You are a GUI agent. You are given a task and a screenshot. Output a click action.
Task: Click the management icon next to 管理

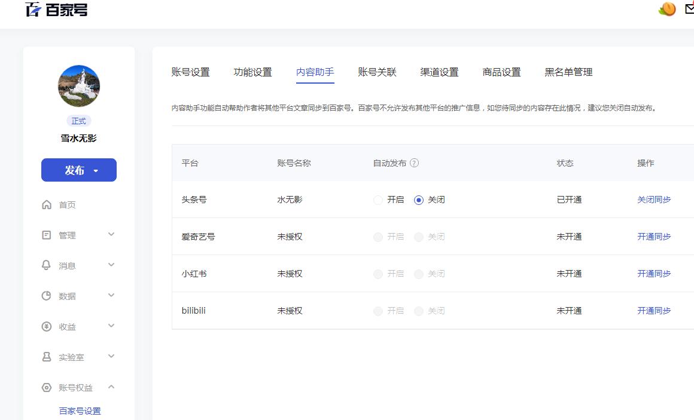[47, 235]
